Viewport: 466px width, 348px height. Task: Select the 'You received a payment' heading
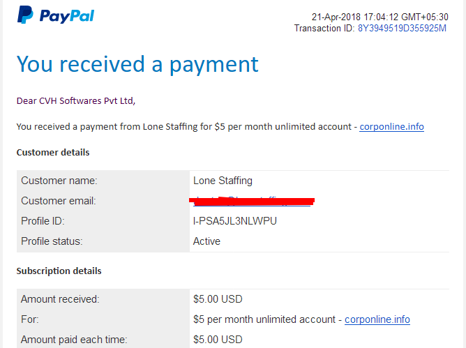click(137, 64)
